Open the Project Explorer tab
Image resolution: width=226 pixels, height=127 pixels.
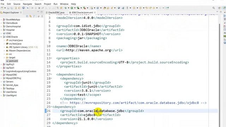[11, 13]
